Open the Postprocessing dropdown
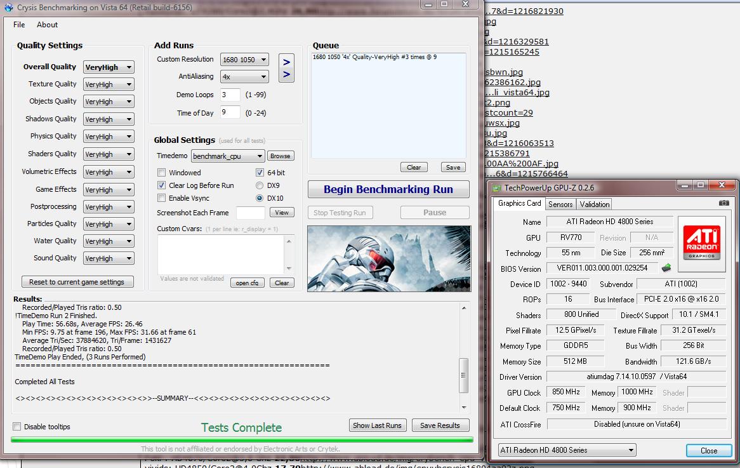Image resolution: width=740 pixels, height=468 pixels. tap(109, 207)
